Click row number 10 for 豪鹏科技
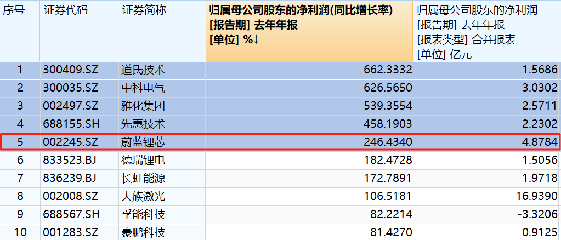This screenshot has width=561, height=240. click(20, 233)
